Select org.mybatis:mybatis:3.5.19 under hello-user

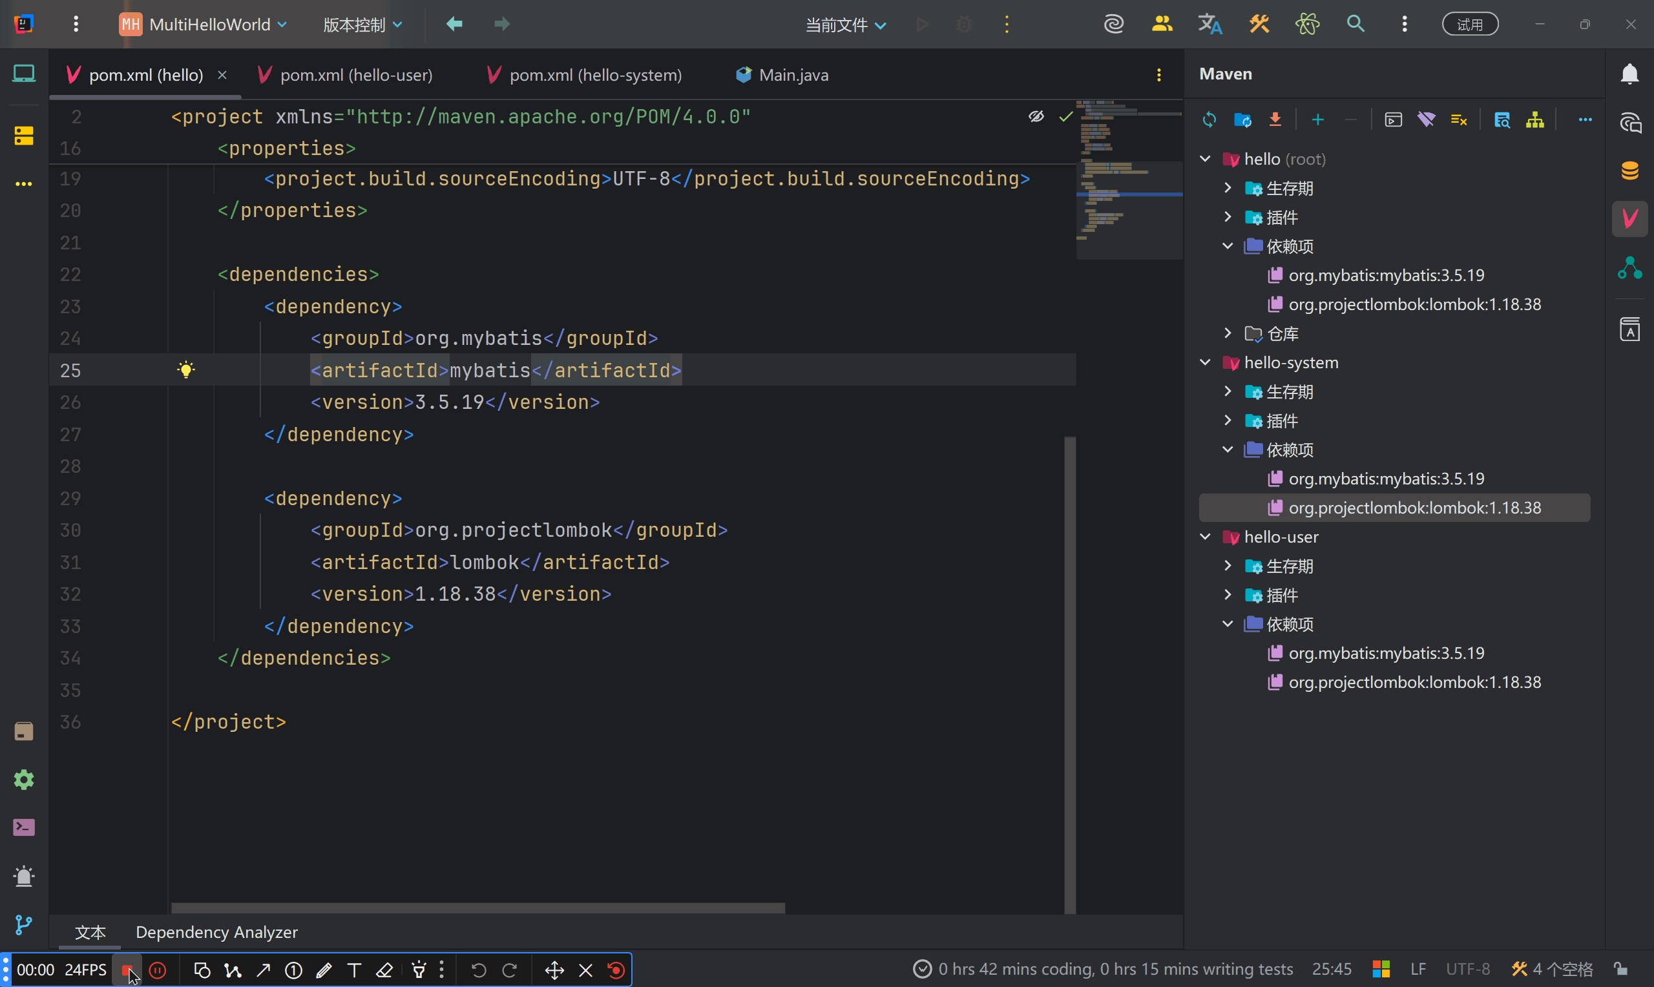click(x=1386, y=653)
